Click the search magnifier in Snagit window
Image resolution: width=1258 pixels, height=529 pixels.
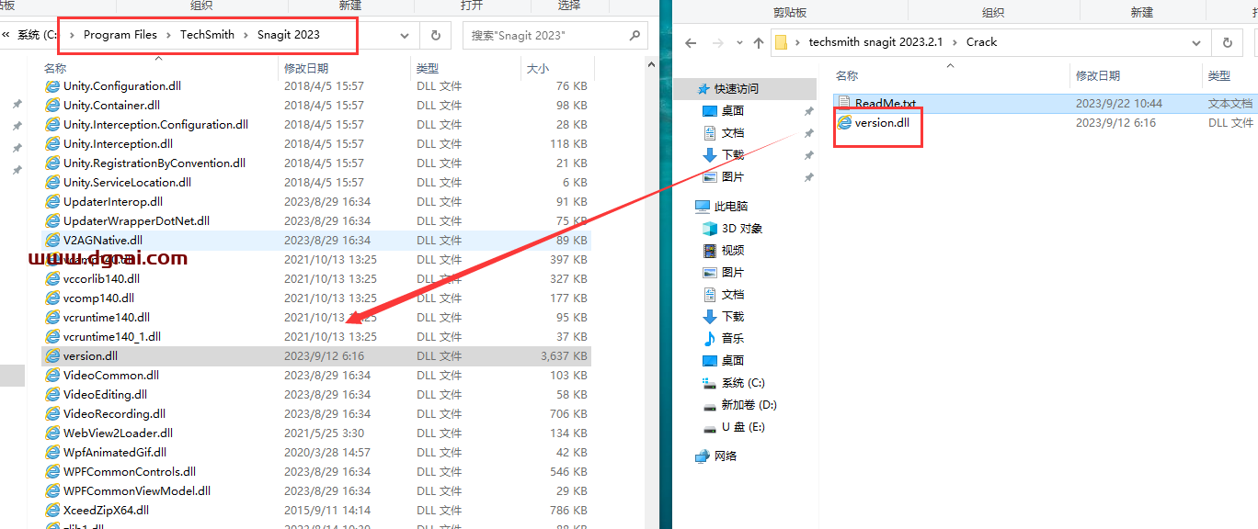point(635,35)
